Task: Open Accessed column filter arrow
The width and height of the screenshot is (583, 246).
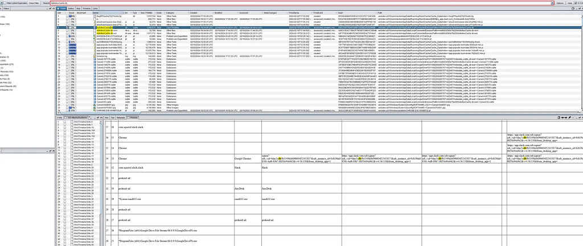Action: coord(261,12)
